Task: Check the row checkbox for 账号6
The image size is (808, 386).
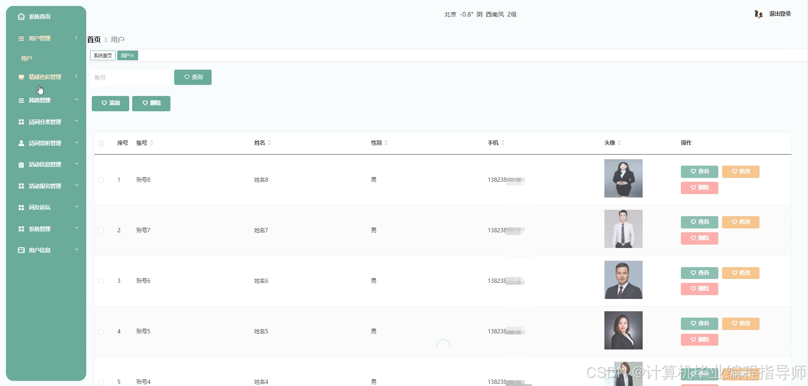Action: tap(101, 281)
